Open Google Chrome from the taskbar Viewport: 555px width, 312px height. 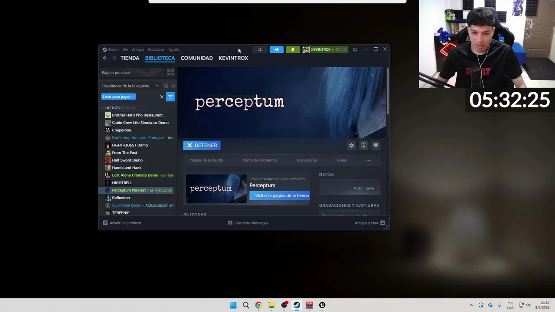258,305
